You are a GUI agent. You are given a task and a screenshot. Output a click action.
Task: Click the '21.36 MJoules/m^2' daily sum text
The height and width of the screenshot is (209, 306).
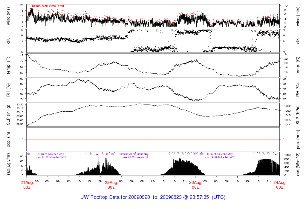pyautogui.click(x=54, y=157)
